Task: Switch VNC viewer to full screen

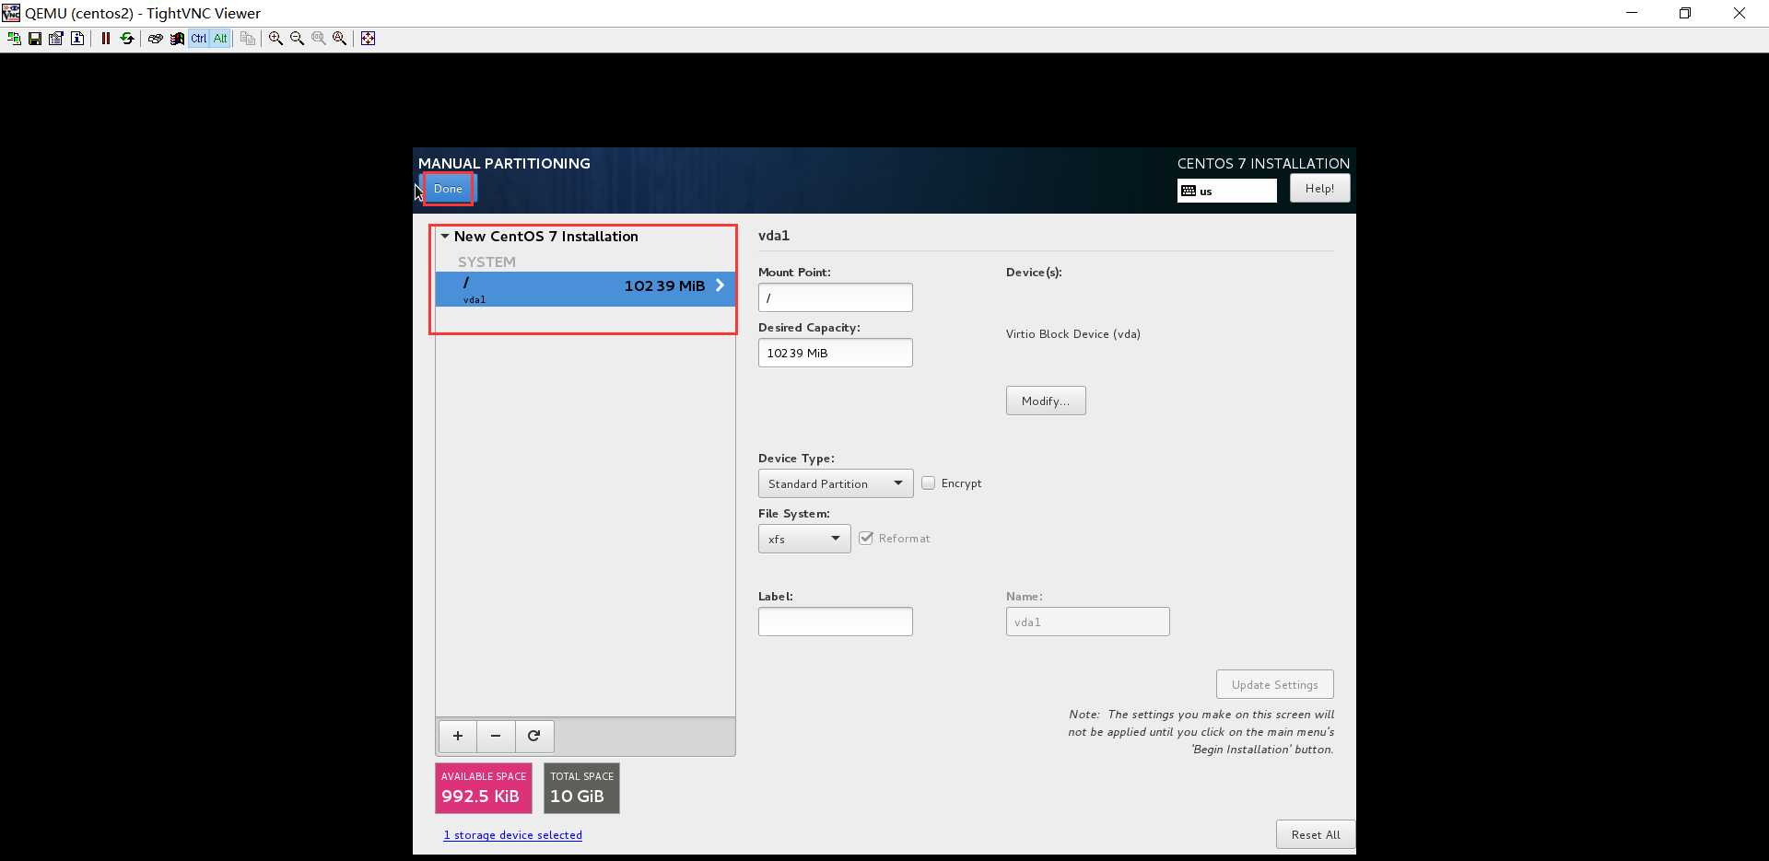Action: [368, 39]
